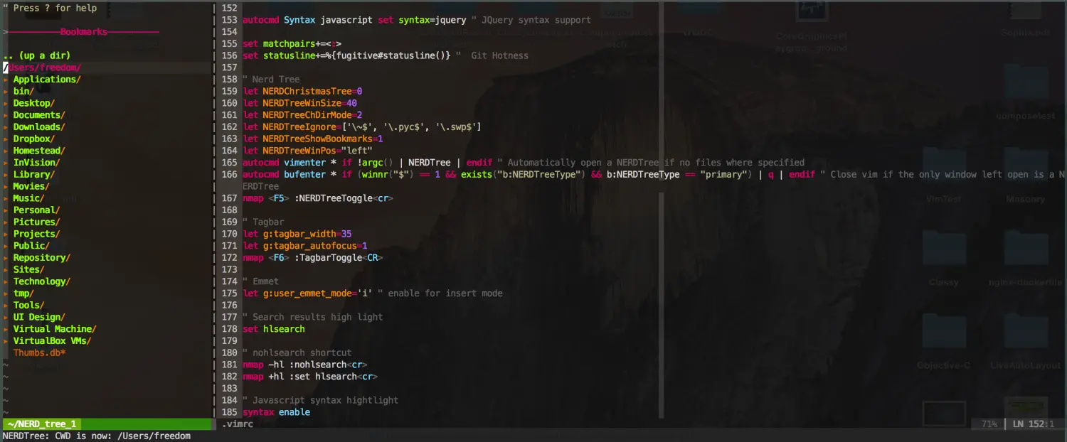This screenshot has width=1067, height=442.
Task: Place cursor on line number 153
Action: tap(230, 20)
